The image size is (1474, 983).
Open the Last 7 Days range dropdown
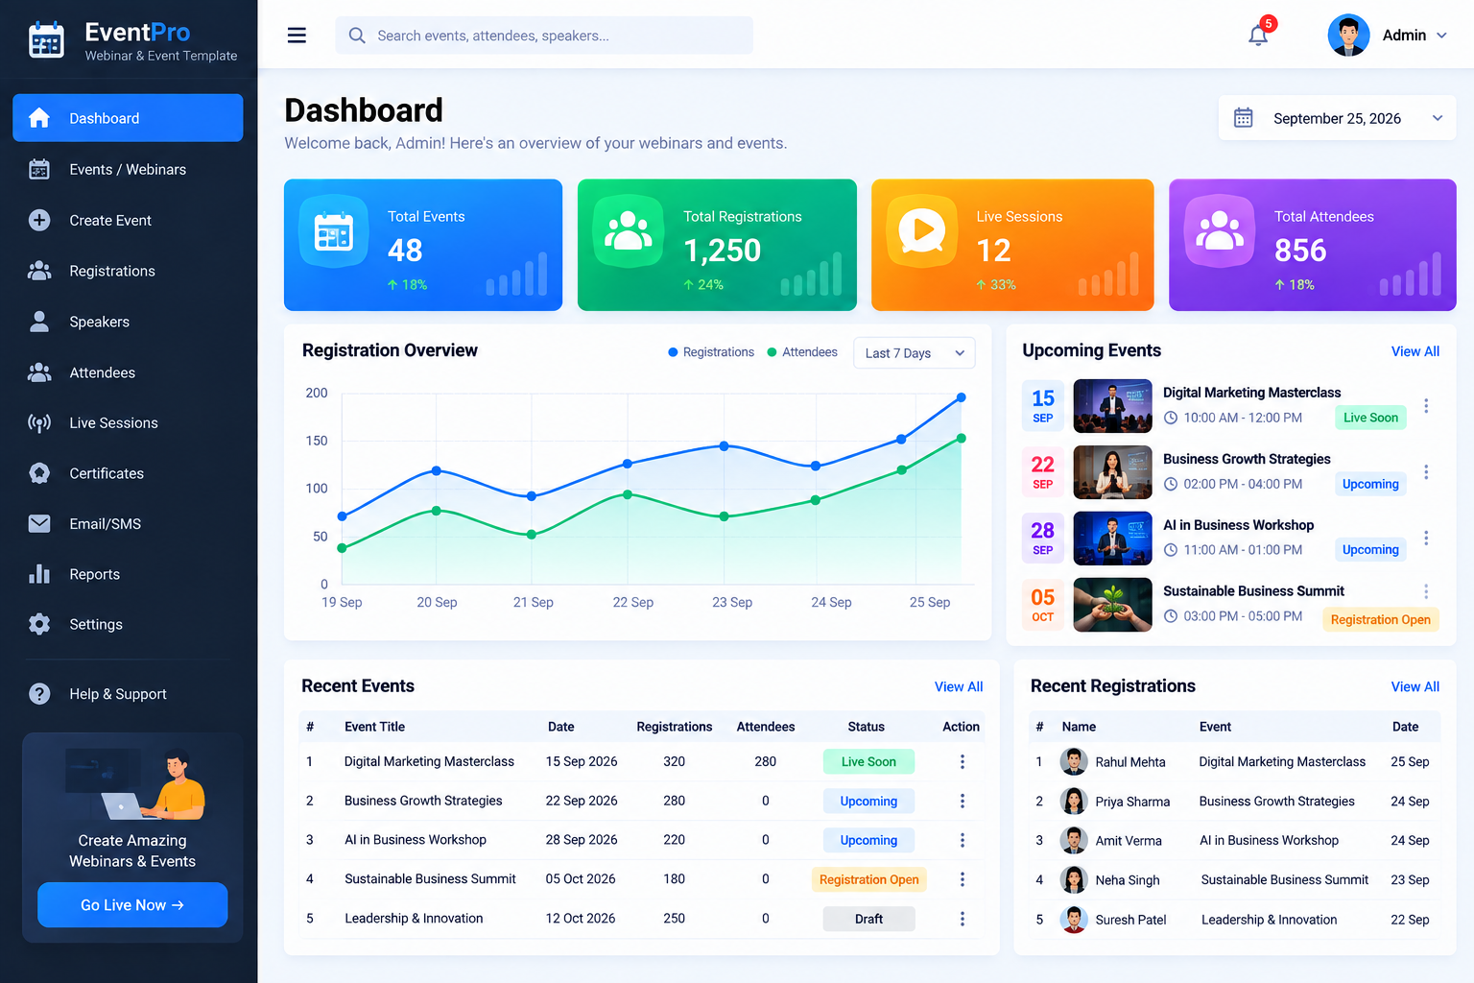click(915, 353)
